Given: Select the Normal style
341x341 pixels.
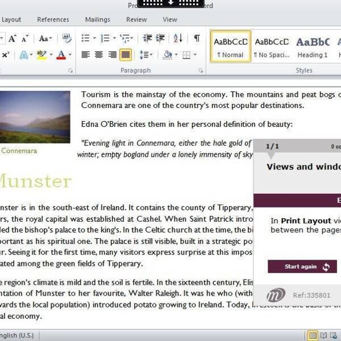Looking at the screenshot, I should [x=231, y=47].
